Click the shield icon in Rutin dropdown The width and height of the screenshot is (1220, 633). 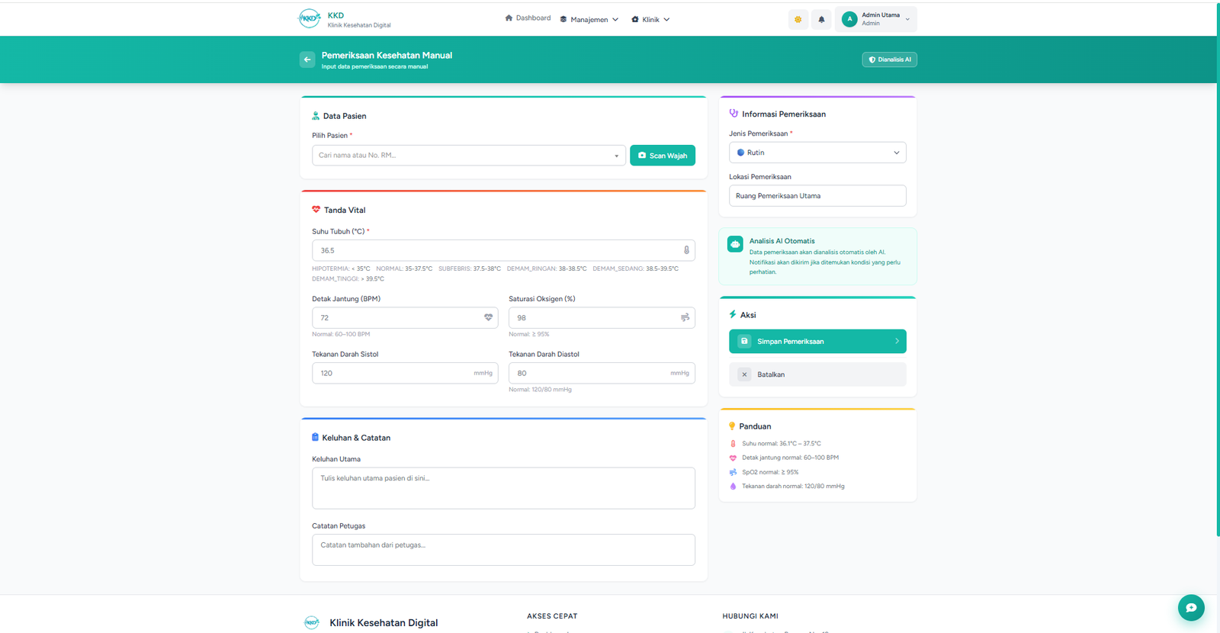740,153
